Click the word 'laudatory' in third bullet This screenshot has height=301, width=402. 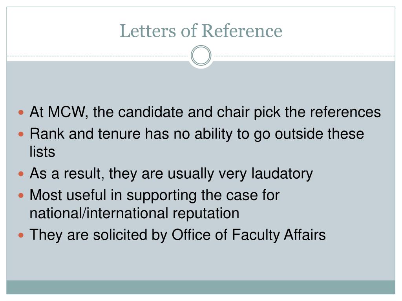[282, 174]
